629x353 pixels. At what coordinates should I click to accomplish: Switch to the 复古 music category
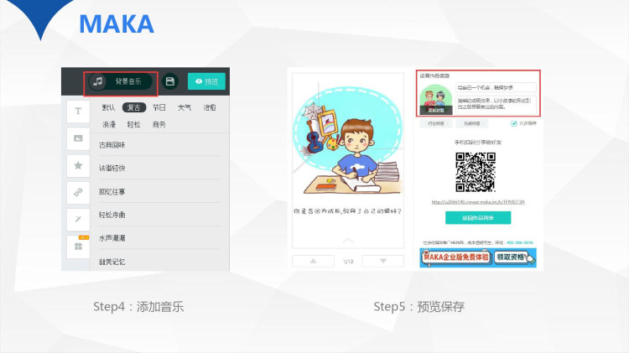(x=133, y=107)
